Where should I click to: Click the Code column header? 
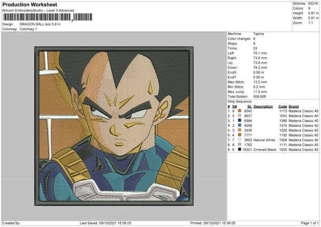tap(282, 107)
